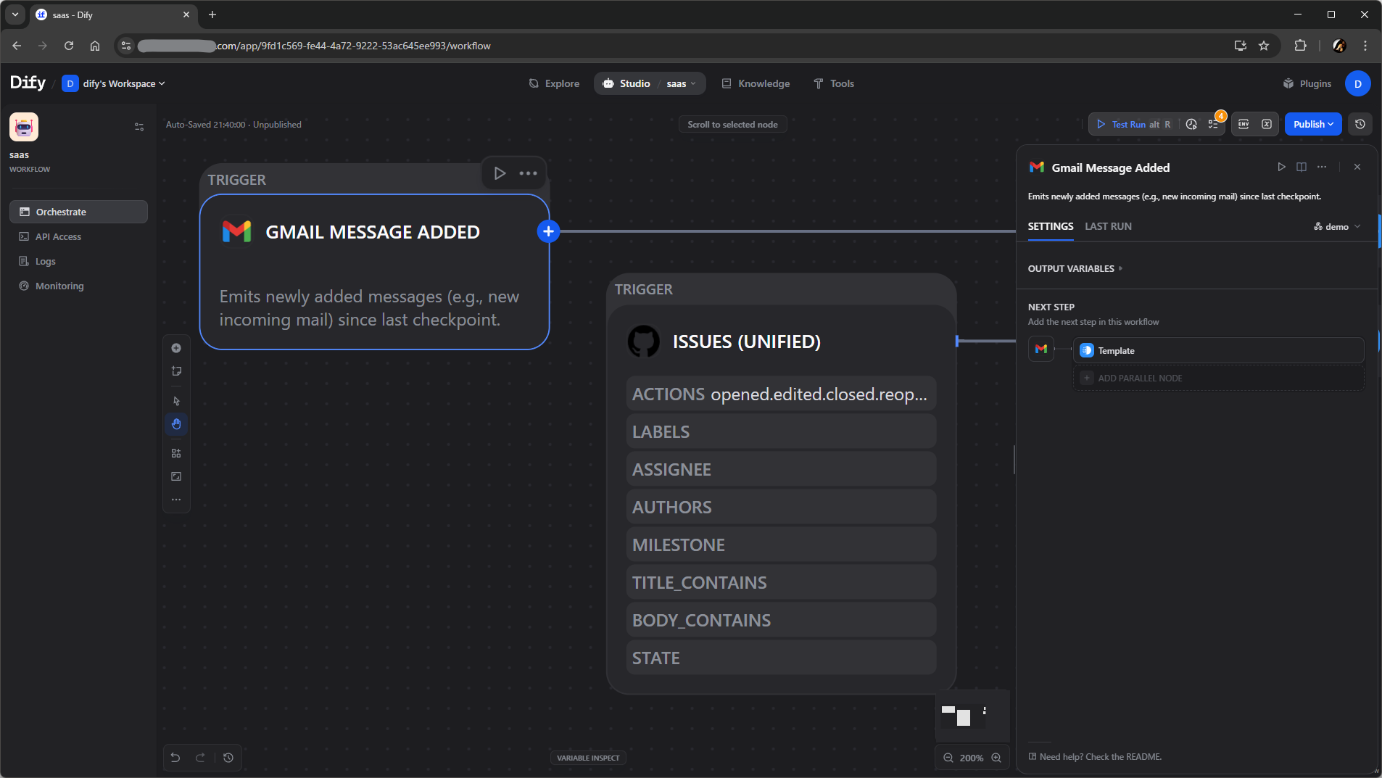The width and height of the screenshot is (1382, 778).
Task: Expand the Output Variables section
Action: [x=1075, y=268]
